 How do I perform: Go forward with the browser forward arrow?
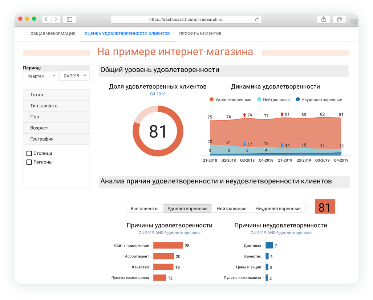(56, 19)
